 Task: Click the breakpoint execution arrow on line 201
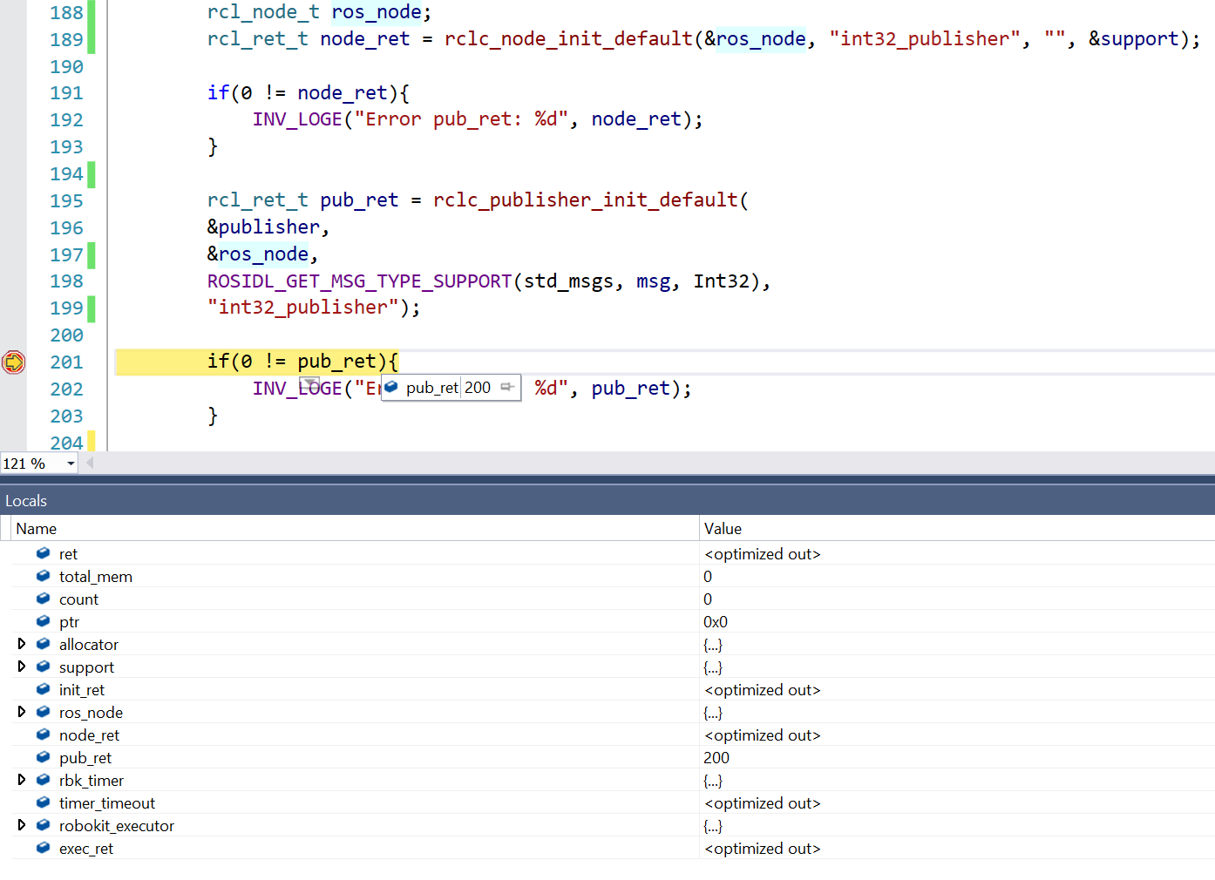coord(14,362)
